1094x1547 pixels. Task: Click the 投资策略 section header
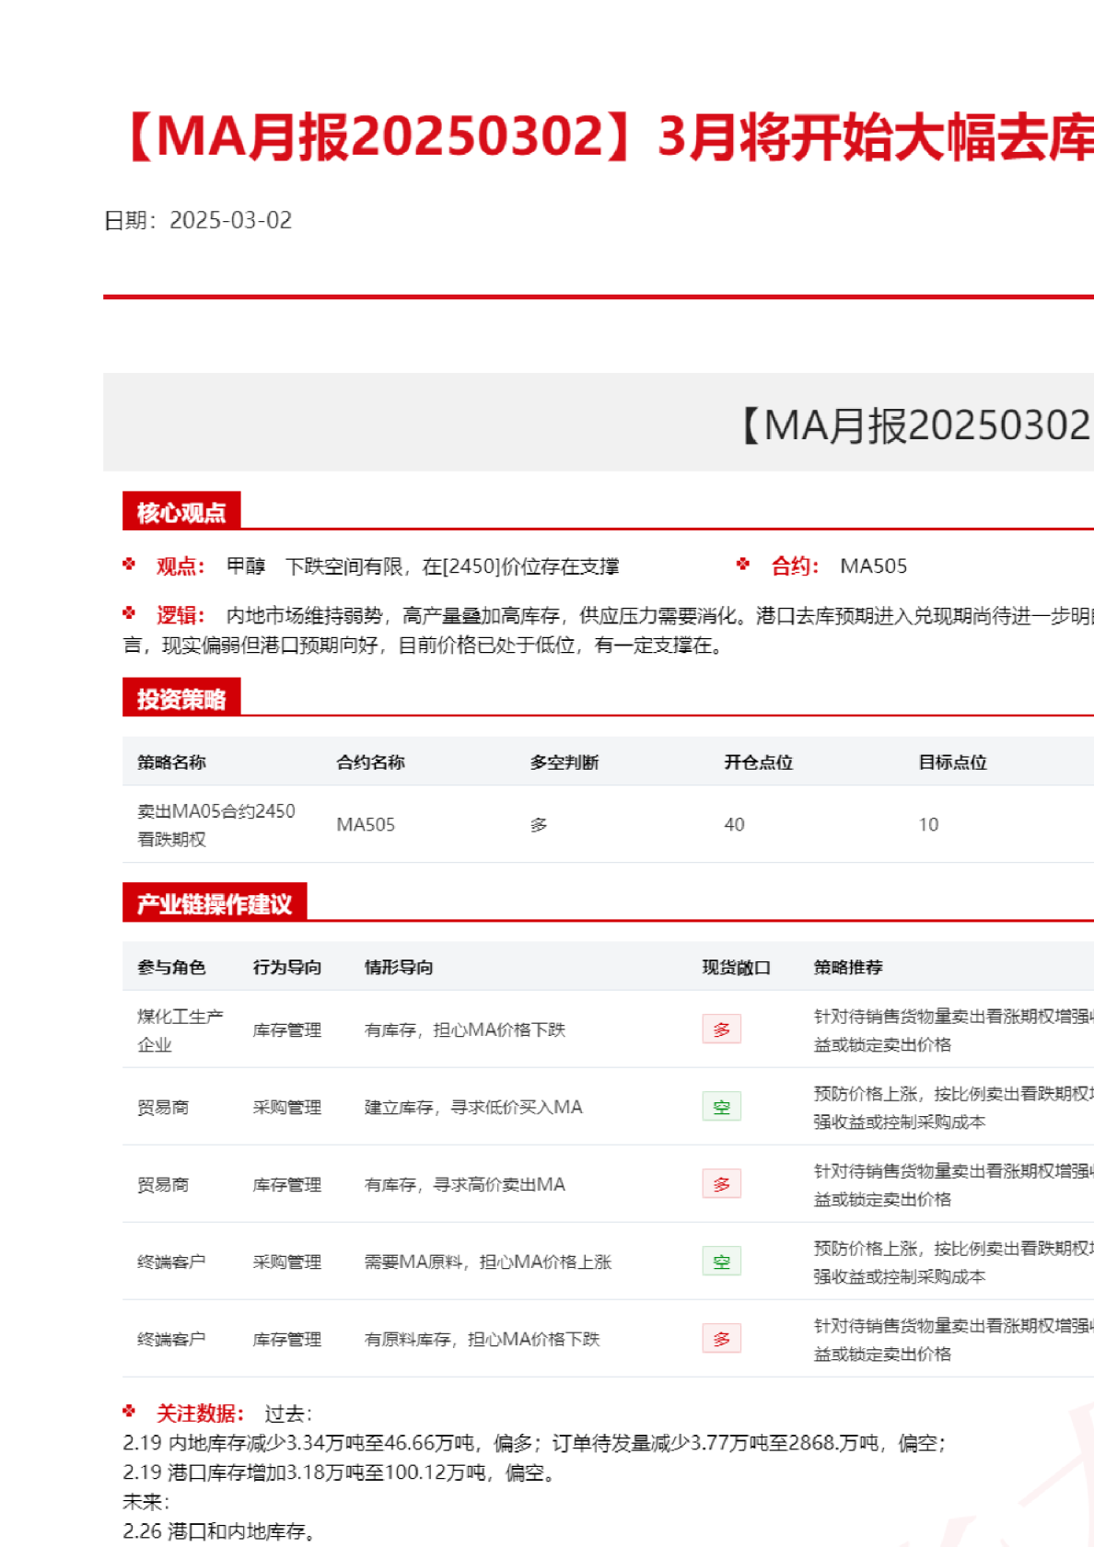pos(181,699)
